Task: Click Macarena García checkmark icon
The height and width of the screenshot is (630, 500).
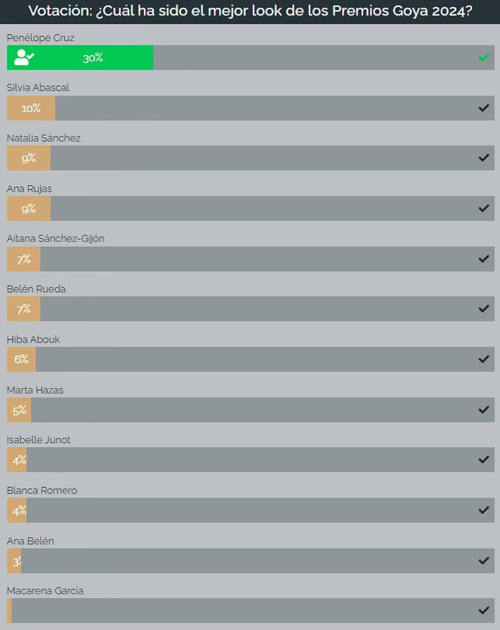Action: pos(484,610)
